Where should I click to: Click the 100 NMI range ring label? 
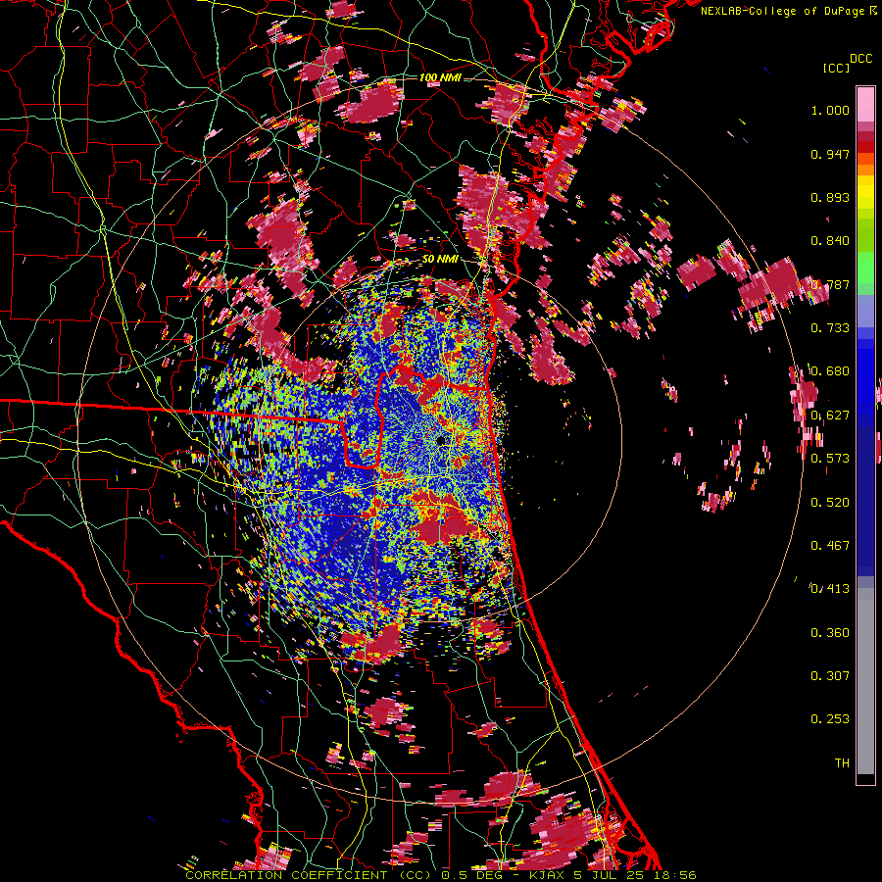point(440,77)
